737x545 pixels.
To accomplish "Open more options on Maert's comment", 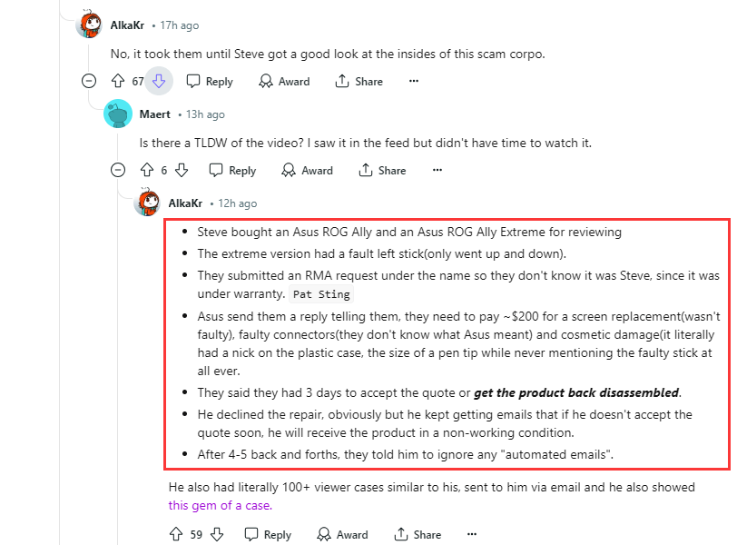I will coord(437,170).
